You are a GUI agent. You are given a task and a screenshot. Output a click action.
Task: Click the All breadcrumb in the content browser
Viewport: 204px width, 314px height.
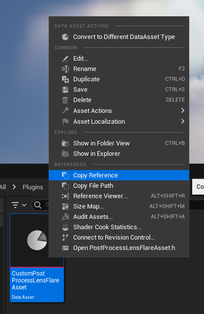click(3, 187)
